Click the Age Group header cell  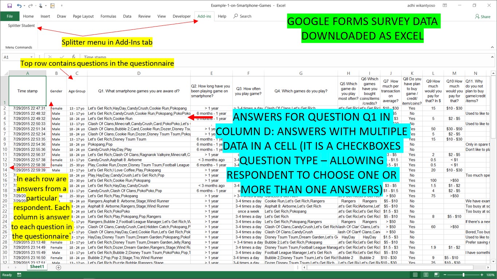tap(77, 91)
